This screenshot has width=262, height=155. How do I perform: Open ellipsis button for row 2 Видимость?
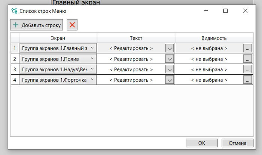tap(247, 59)
